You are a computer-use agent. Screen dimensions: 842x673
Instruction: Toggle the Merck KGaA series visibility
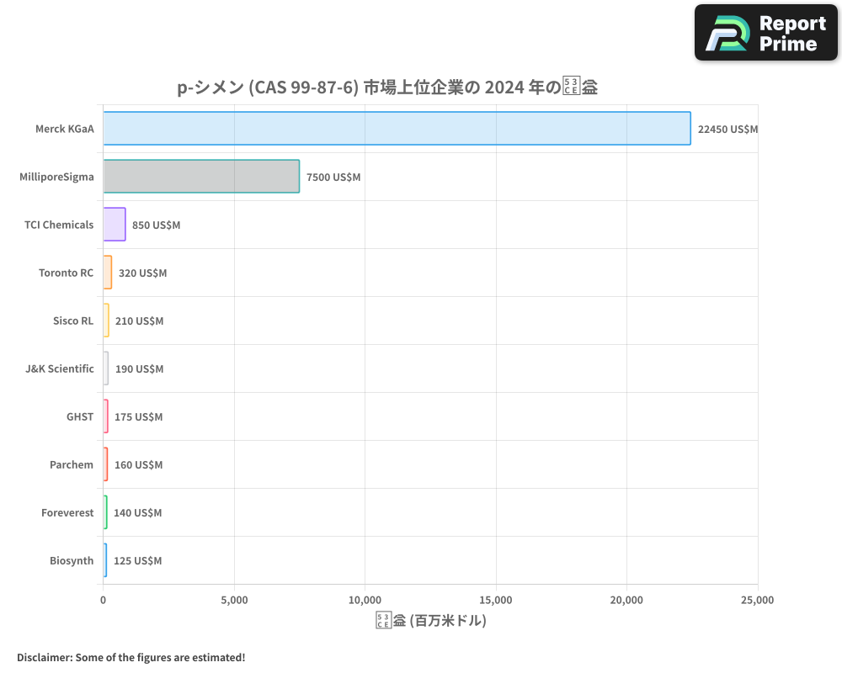(396, 129)
